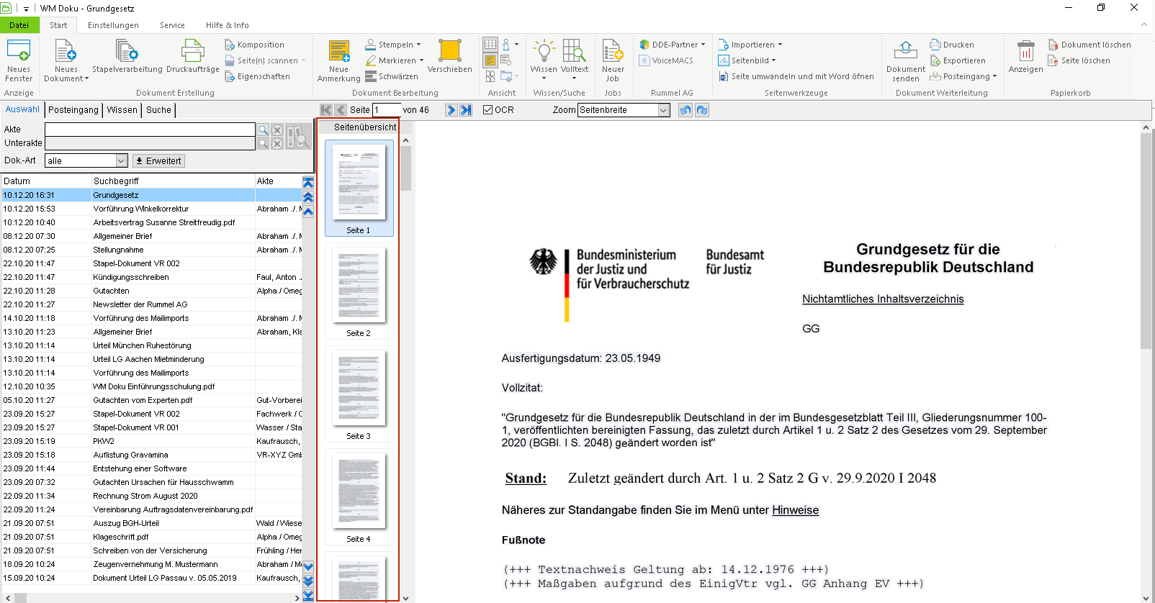Open the Stempeln dropdown
The height and width of the screenshot is (603, 1155).
[x=393, y=45]
